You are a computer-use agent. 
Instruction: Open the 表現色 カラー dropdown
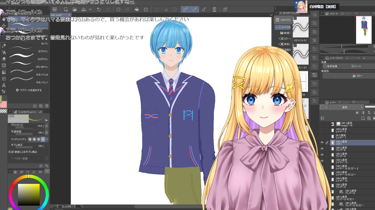click(349, 76)
